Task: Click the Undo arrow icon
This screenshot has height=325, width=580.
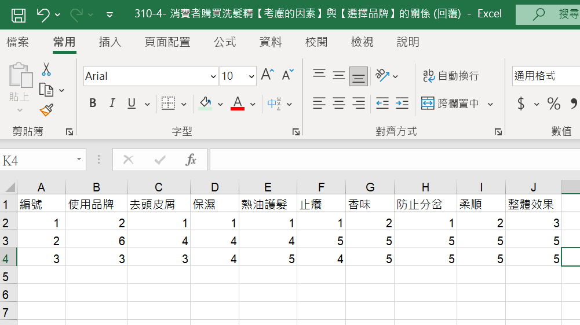Action: click(x=43, y=14)
